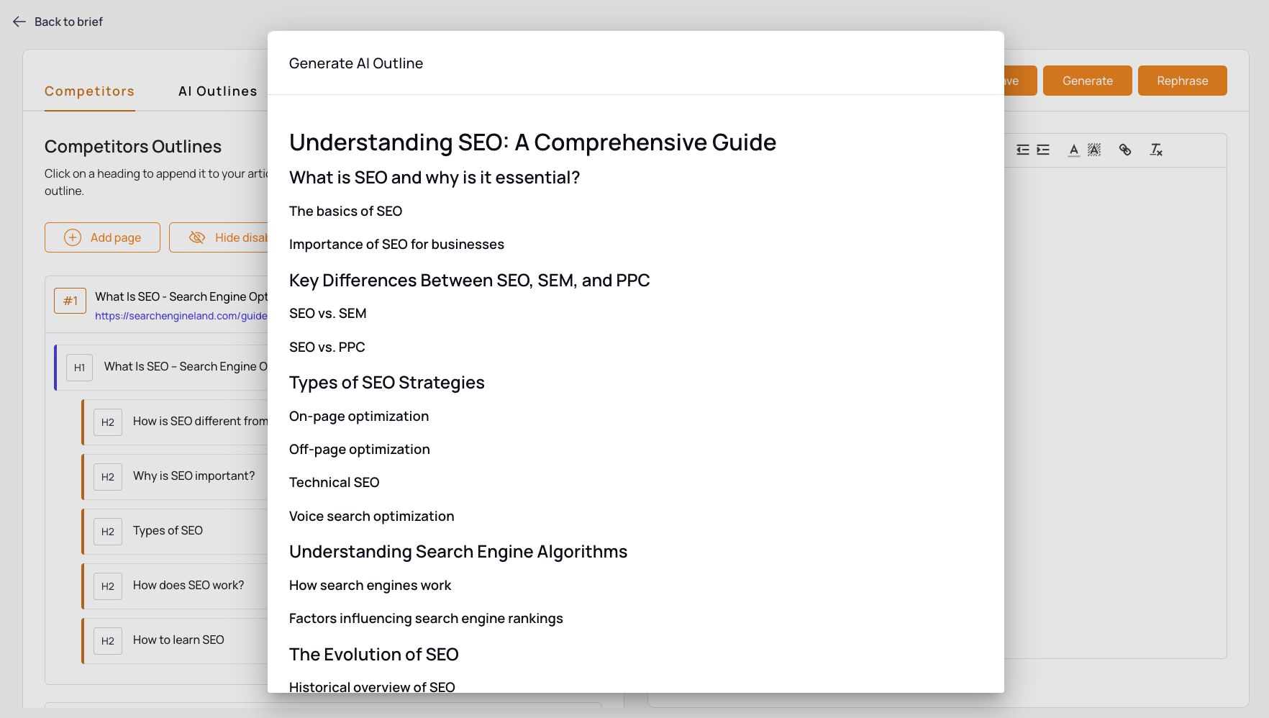Open the text color picker
This screenshot has height=718, width=1269.
coord(1073,150)
